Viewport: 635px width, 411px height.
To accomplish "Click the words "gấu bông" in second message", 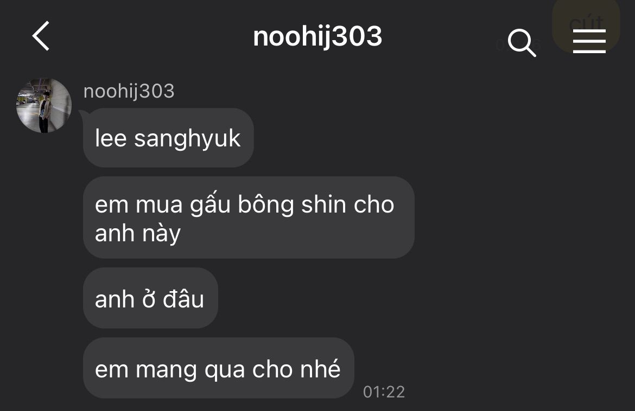I will coord(242,204).
